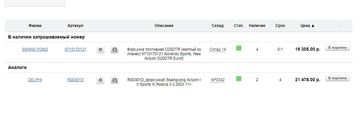Open DELPHI brand link
Image resolution: width=363 pixels, height=137 pixels.
pyautogui.click(x=35, y=80)
